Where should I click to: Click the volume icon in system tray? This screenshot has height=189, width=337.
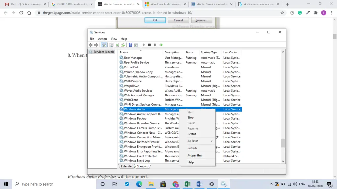coord(295,184)
